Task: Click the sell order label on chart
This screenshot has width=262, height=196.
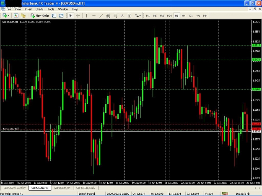Action: coord(10,129)
